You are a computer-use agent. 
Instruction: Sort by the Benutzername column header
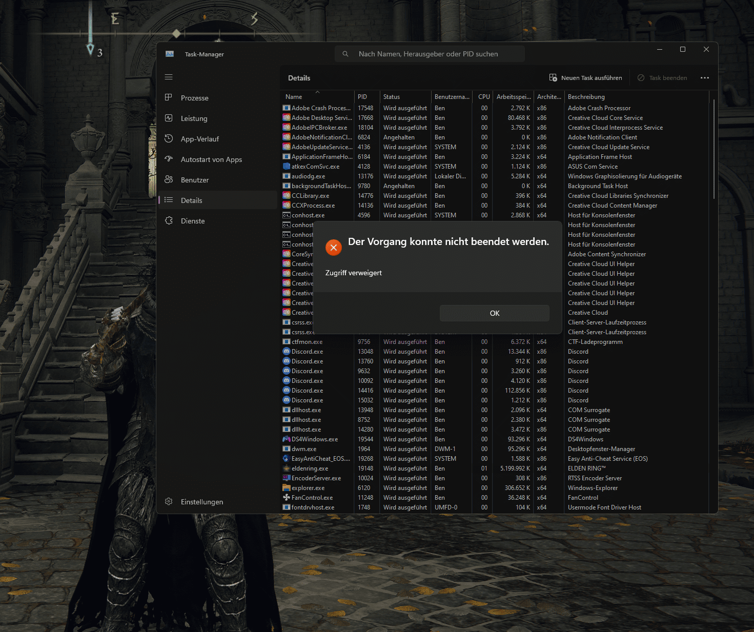tap(452, 97)
